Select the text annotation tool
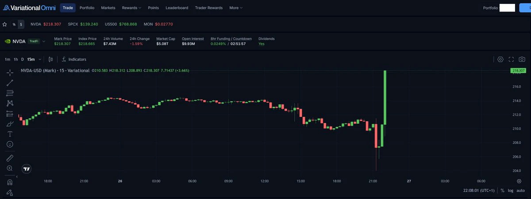This screenshot has width=531, height=199. point(10,134)
